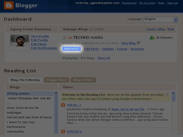Open Help link in Manage Blogs header
Screen dimensions: 183x137
171,29
